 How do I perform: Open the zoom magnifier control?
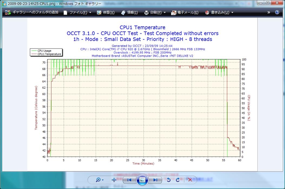point(99,180)
